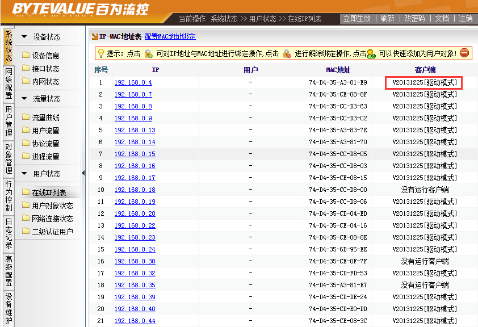The image size is (478, 327).
Task: Open IP address 192.168.0.4 link
Action: (x=133, y=82)
